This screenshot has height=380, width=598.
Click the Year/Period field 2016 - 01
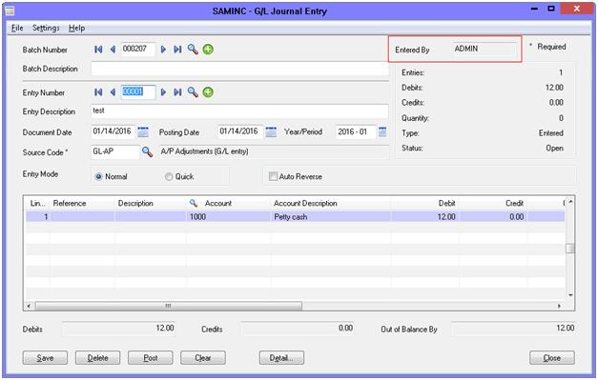356,131
